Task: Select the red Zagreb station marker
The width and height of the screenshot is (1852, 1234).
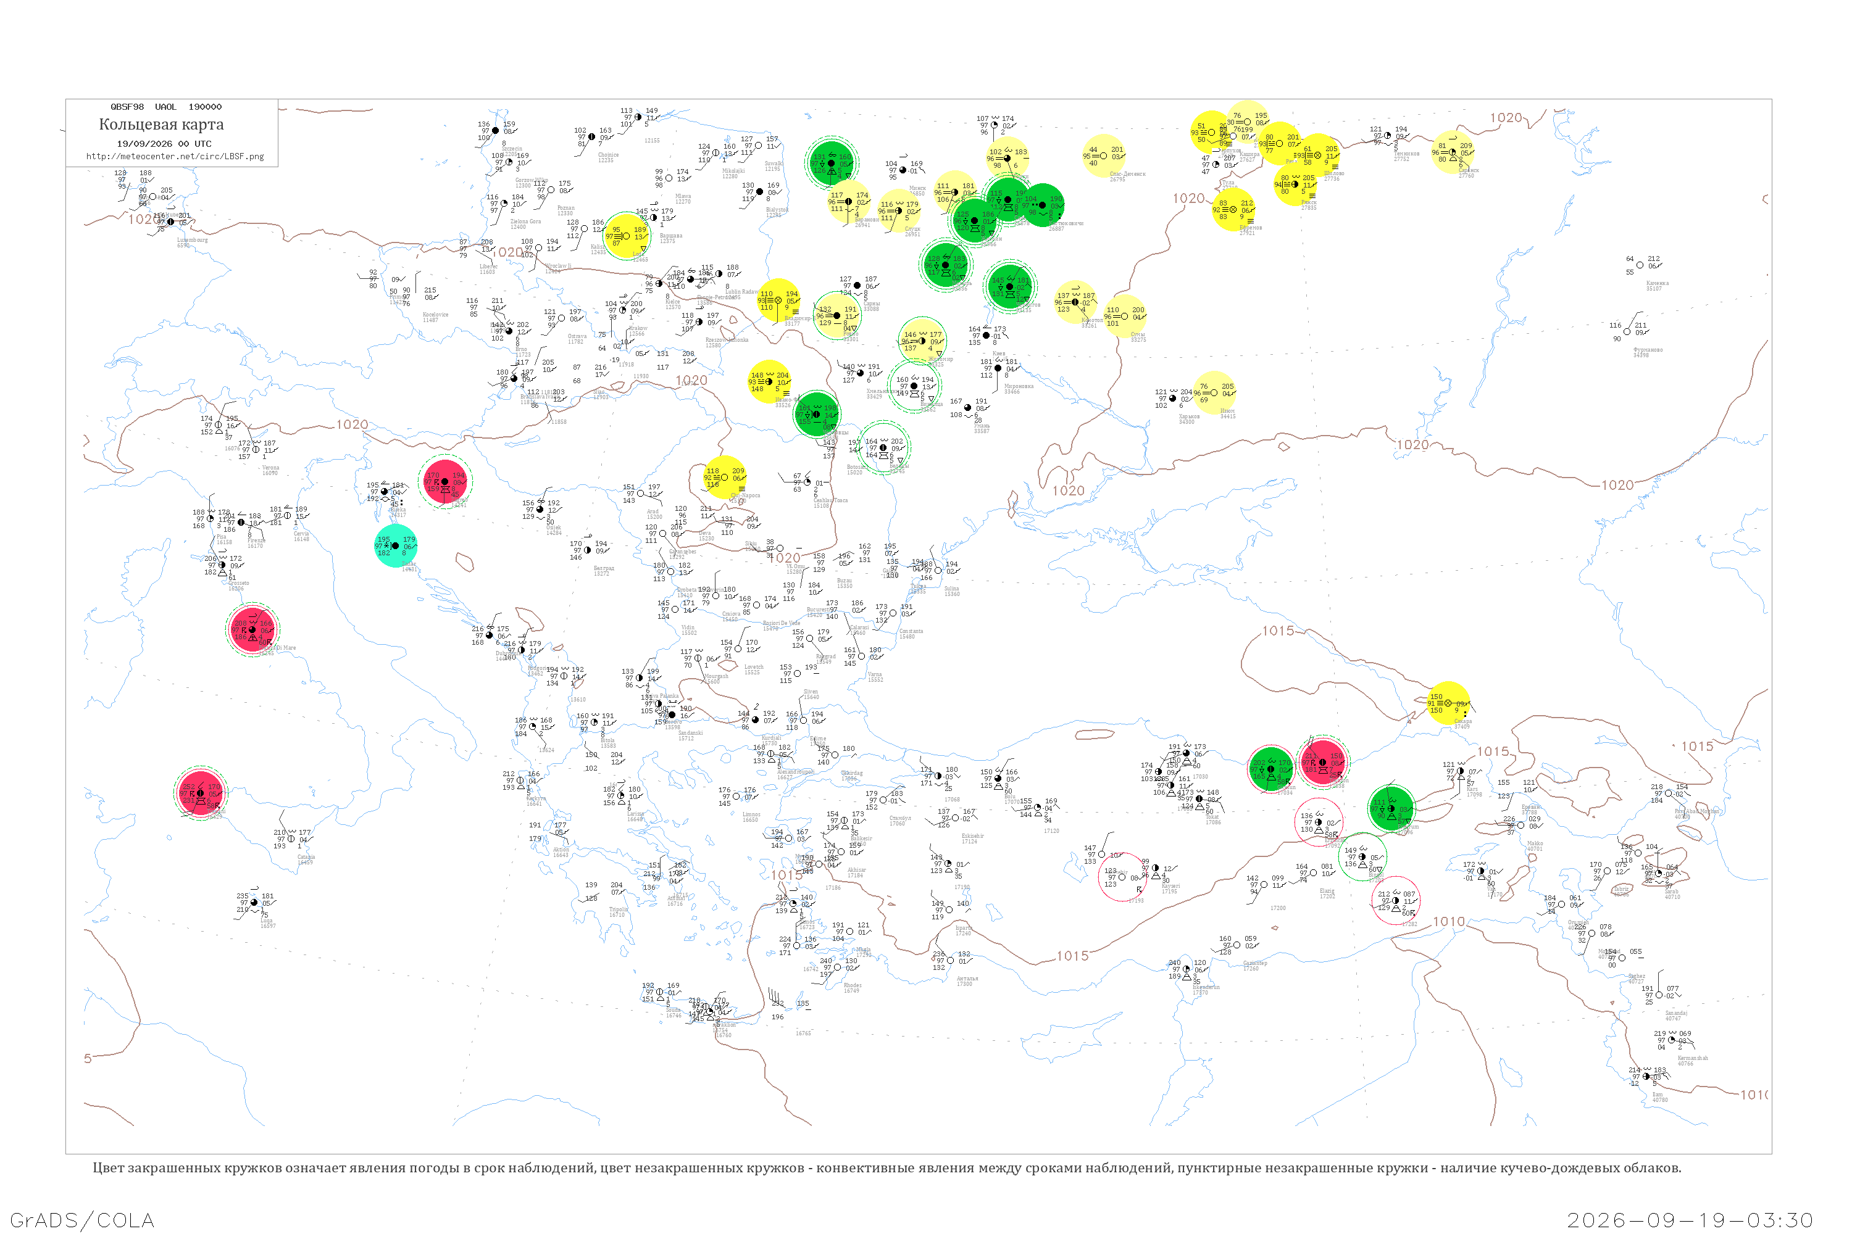Action: 446,481
